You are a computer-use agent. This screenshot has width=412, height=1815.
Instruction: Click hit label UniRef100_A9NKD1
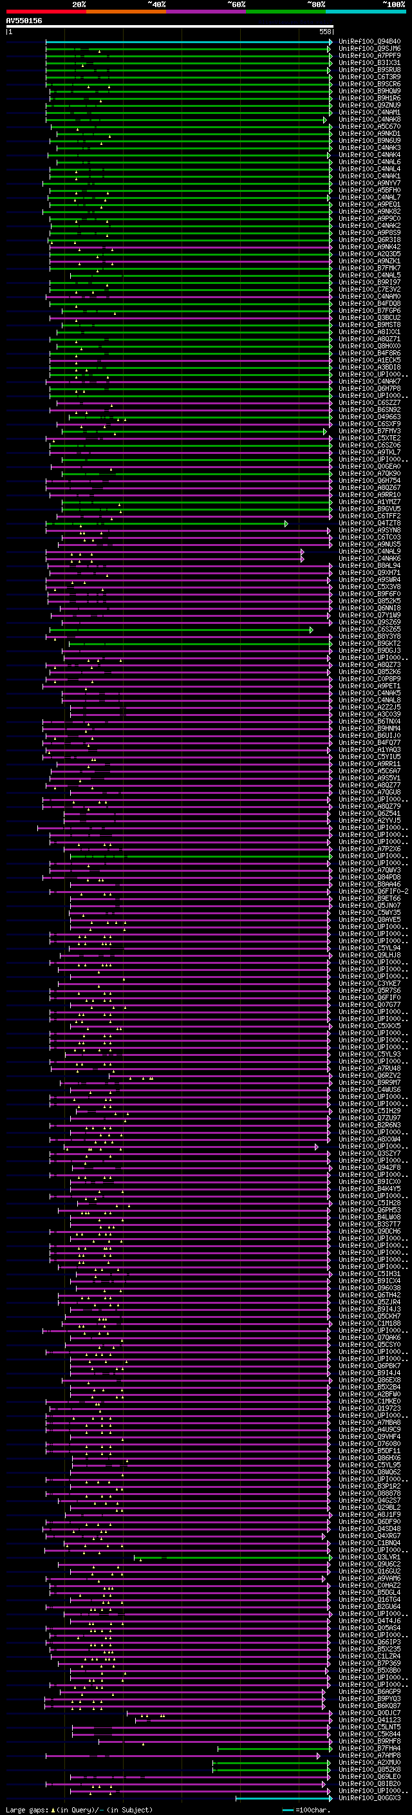370,134
